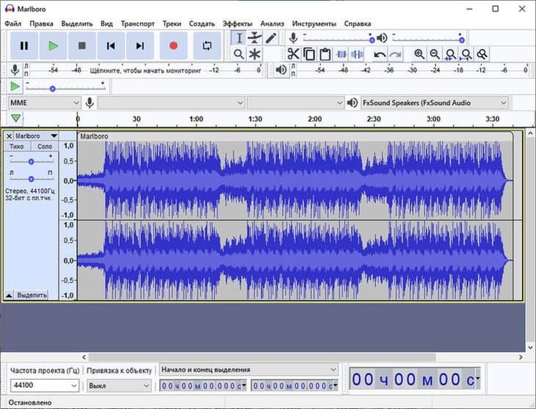Click the track gain slider knob

(x=31, y=161)
